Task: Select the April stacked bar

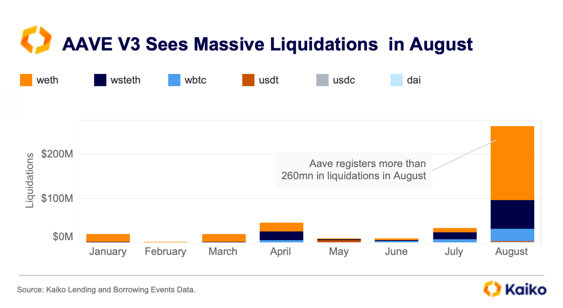Action: (x=281, y=232)
